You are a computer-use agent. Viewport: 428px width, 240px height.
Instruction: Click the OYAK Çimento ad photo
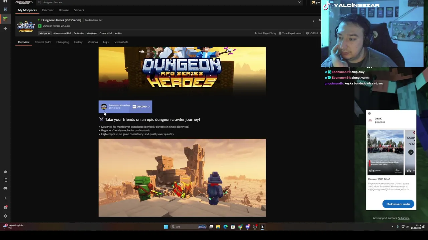coord(386,152)
